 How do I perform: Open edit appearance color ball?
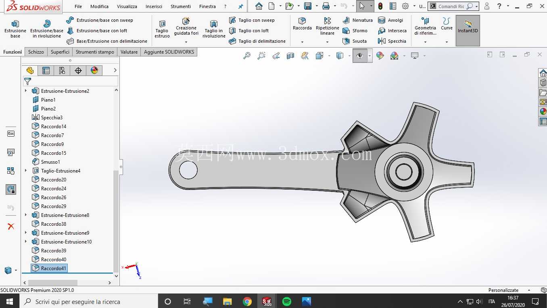[380, 56]
